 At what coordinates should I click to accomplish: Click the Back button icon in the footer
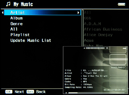pos(30,92)
